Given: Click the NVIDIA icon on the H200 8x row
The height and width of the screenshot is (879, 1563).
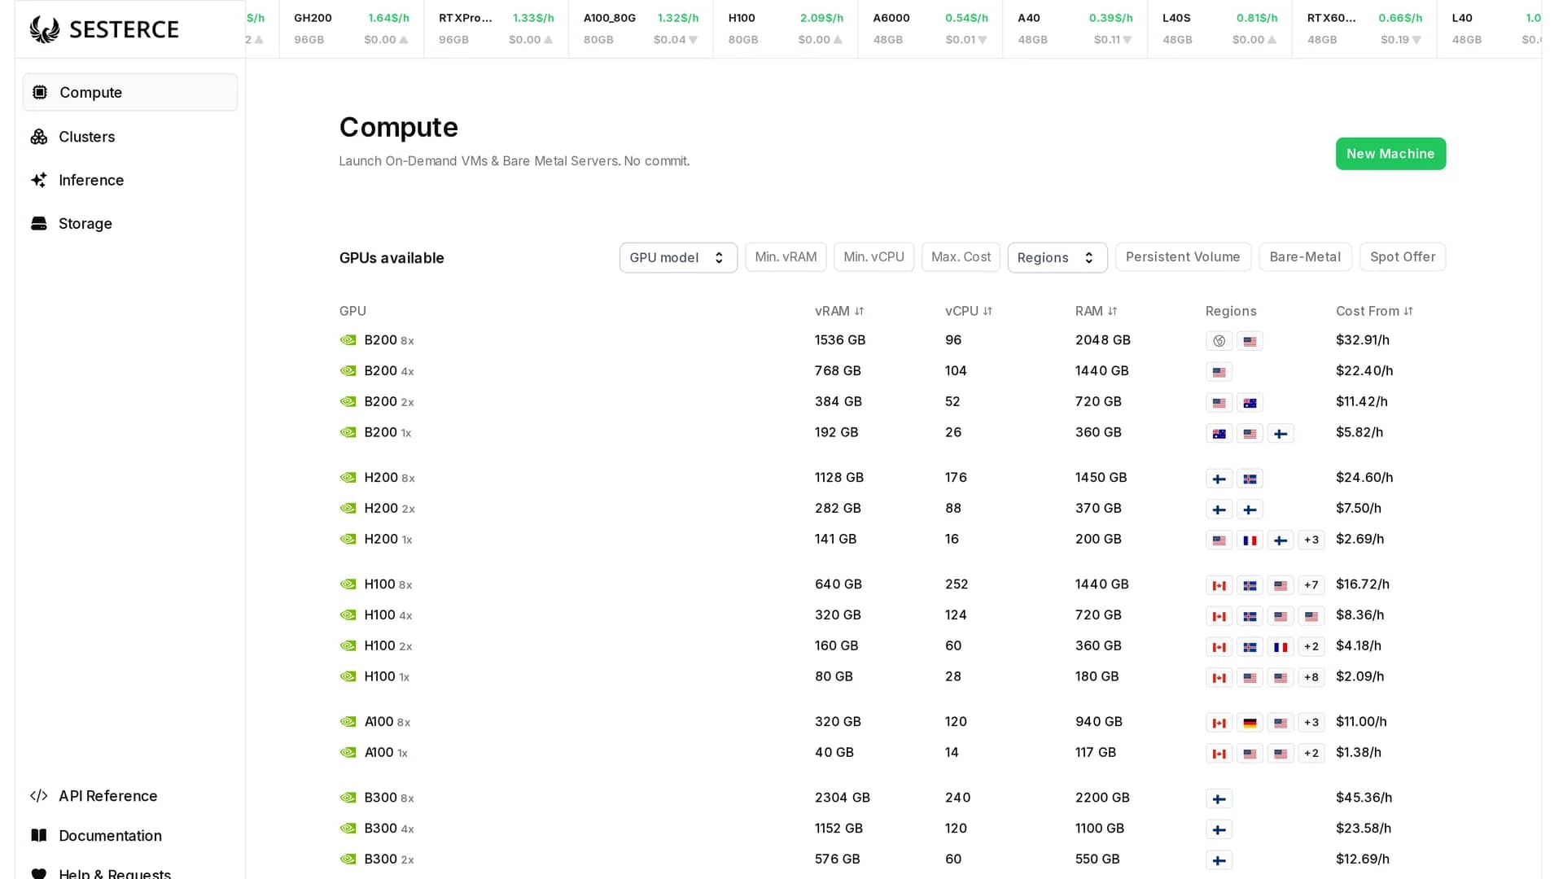Looking at the screenshot, I should [x=348, y=478].
